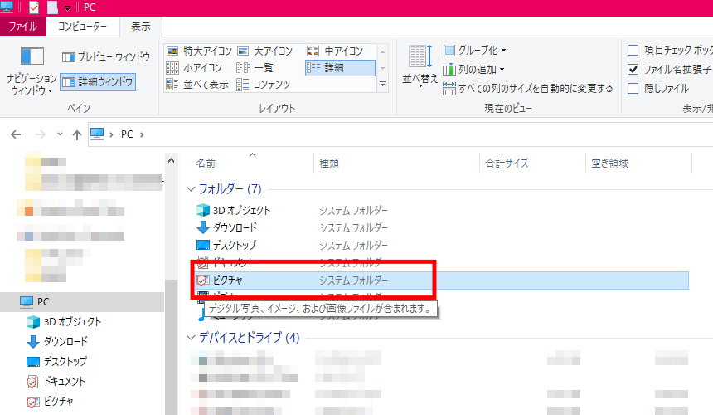Open the ナビゲーションウィンドウ pane menu
This screenshot has height=415, width=713.
tap(32, 75)
